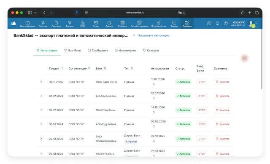Open sidebar toggle dropdown arrow in browser
This screenshot has height=164, width=270.
pyautogui.click(x=35, y=13)
